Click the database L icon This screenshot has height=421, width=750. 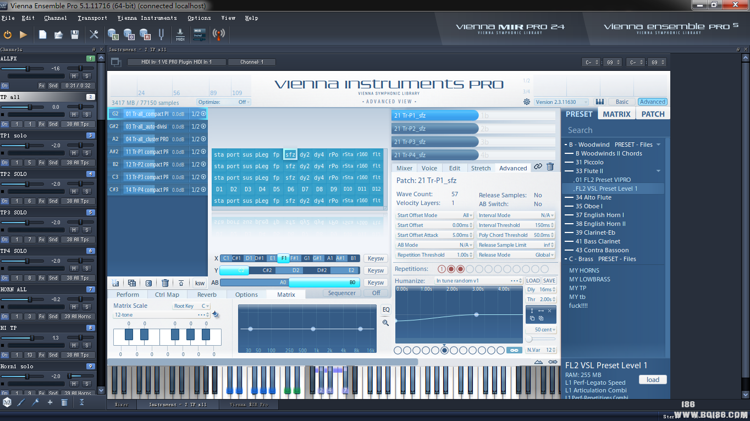[x=114, y=35]
